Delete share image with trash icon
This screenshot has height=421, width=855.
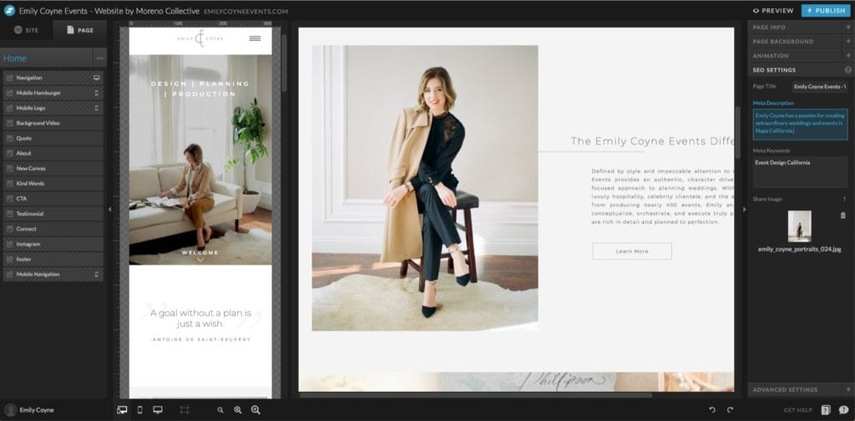coord(842,215)
